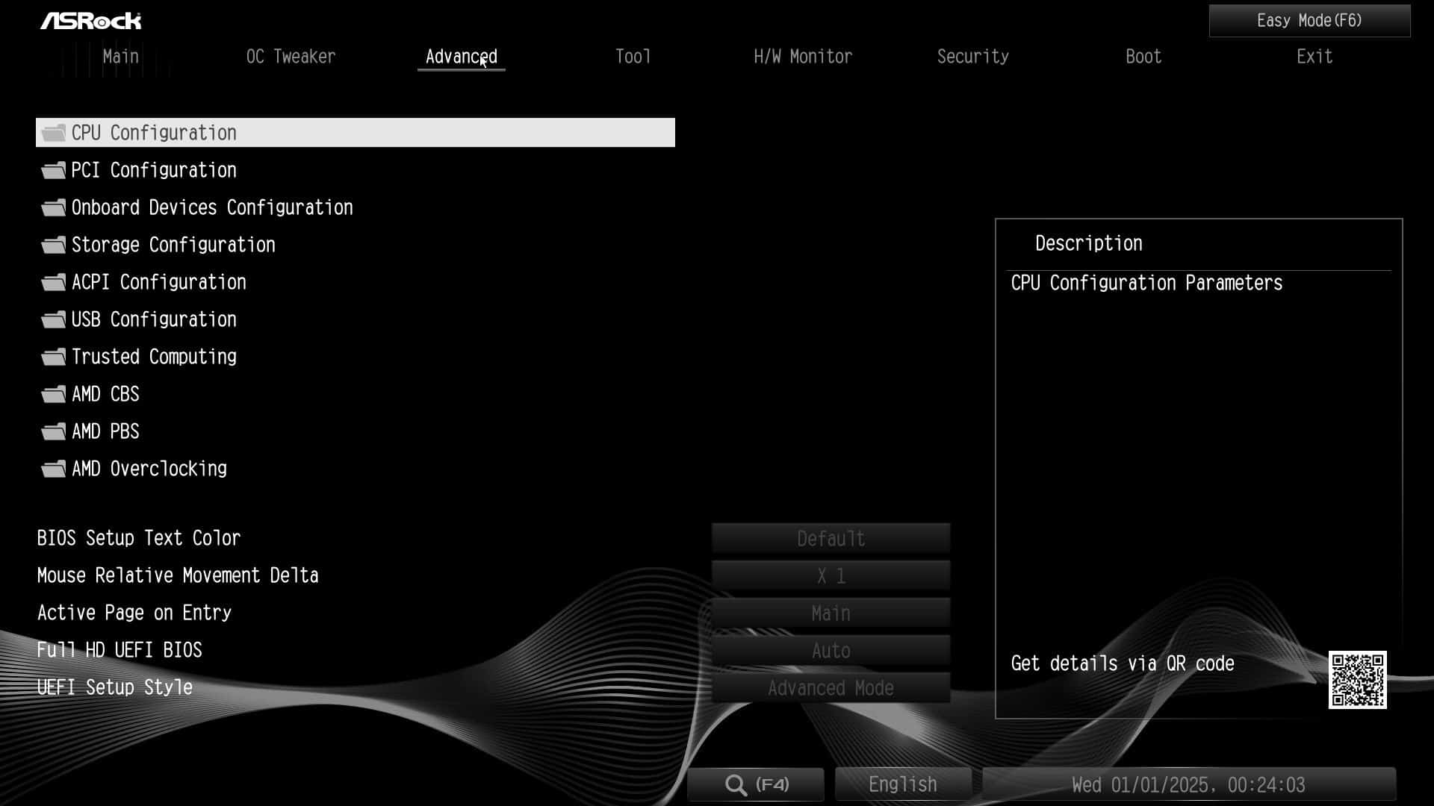The image size is (1434, 806).
Task: Click the Get details via QR code text
Action: pos(1123,663)
